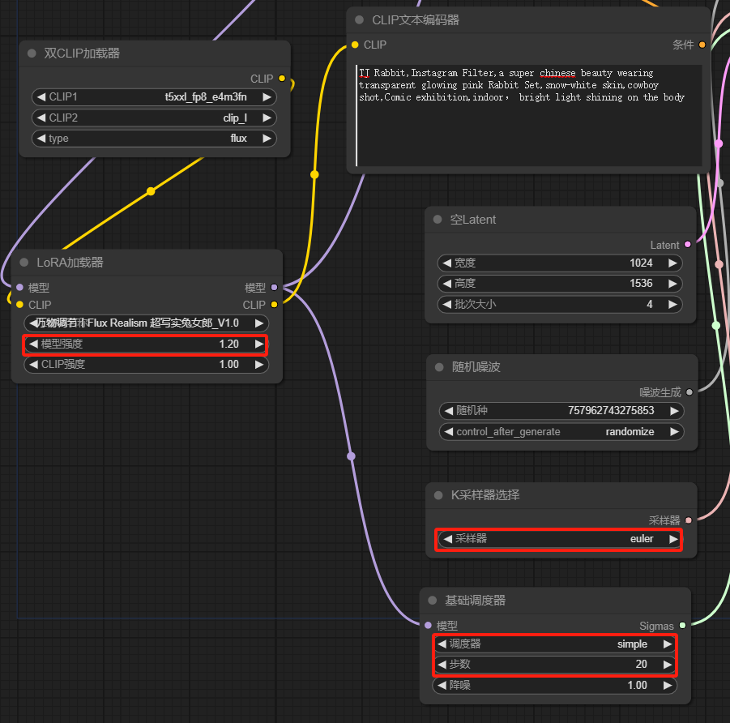
Task: Click the right arrow of CLIP1 selector
Action: click(x=267, y=97)
